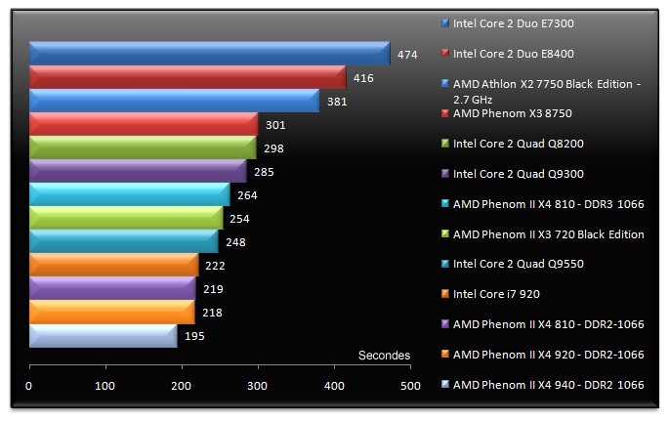Select the AMD Phenom II X4 920 - DDR2-1066 label
Screen dimensions: 669x421
click(x=548, y=355)
